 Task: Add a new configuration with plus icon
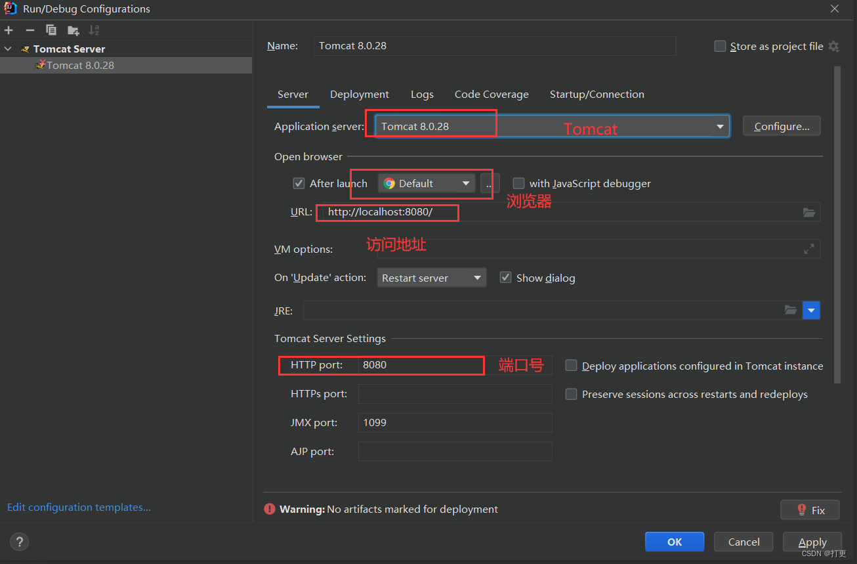pyautogui.click(x=9, y=30)
